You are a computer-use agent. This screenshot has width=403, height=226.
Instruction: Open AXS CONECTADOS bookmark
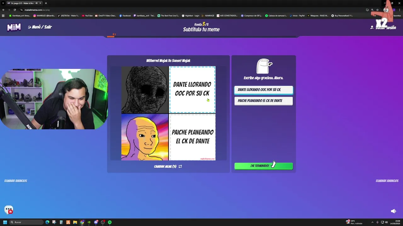coord(227,16)
